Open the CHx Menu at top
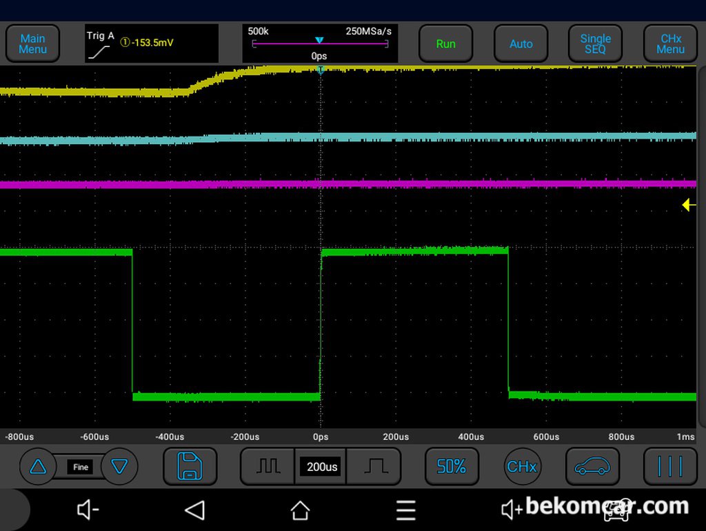Image resolution: width=706 pixels, height=531 pixels. (x=670, y=43)
